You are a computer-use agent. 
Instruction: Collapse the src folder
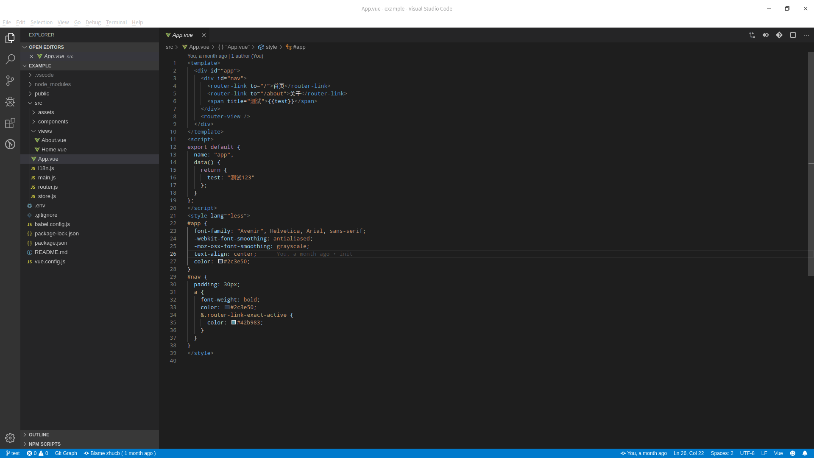tap(38, 103)
